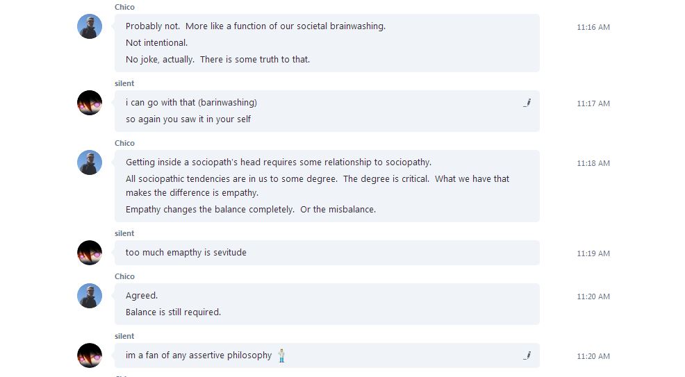
Task: Open silent's avatar at the 11:17 AM message
Action: pyautogui.click(x=90, y=103)
